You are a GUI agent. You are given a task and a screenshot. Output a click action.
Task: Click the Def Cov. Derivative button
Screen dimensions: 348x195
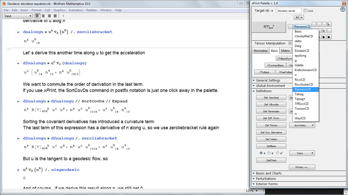[271, 132]
